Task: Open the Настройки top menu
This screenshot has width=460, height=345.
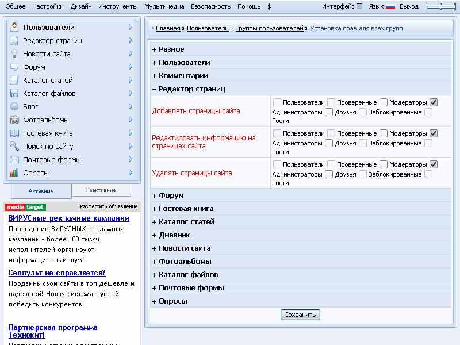Action: (48, 6)
